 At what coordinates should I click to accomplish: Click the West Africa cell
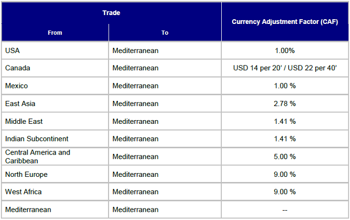[x=55, y=191]
